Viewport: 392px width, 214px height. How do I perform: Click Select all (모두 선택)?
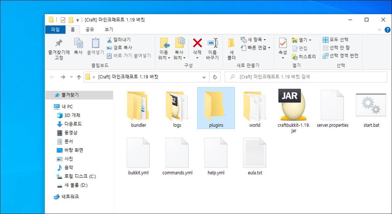335,40
